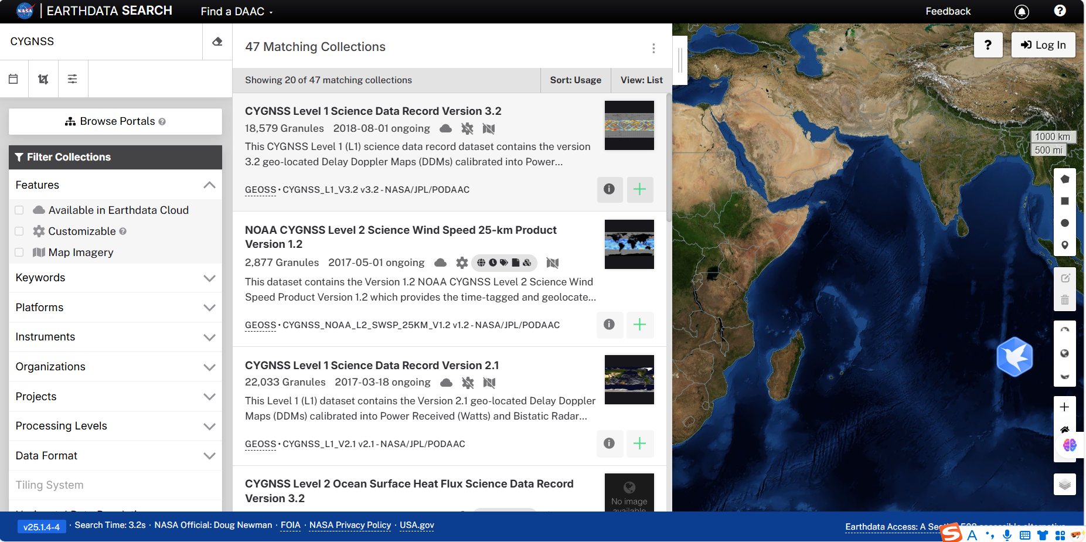
Task: Enable Available in Earthdata Cloud filter
Action: tap(19, 210)
